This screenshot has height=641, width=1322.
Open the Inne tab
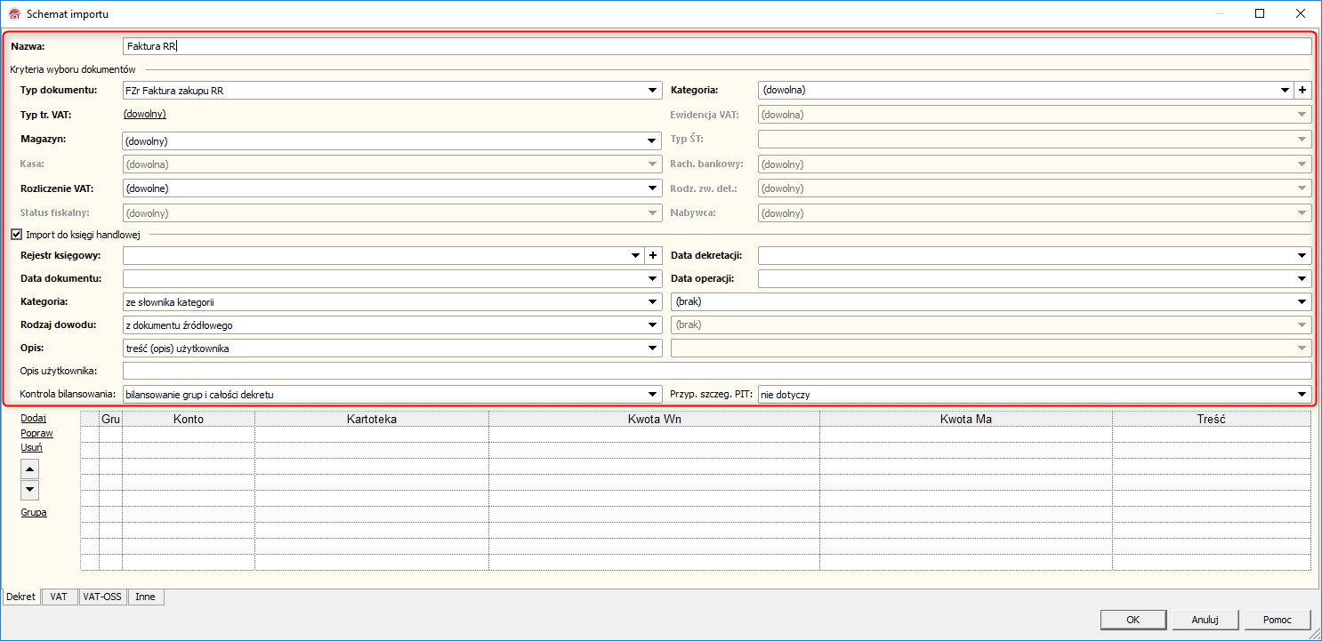(145, 597)
